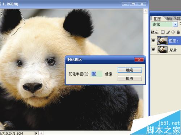Image resolution: width=181 pixels, height=135 pixels.
Task: Hide 背景 layer visibility eye
Action: click(153, 49)
